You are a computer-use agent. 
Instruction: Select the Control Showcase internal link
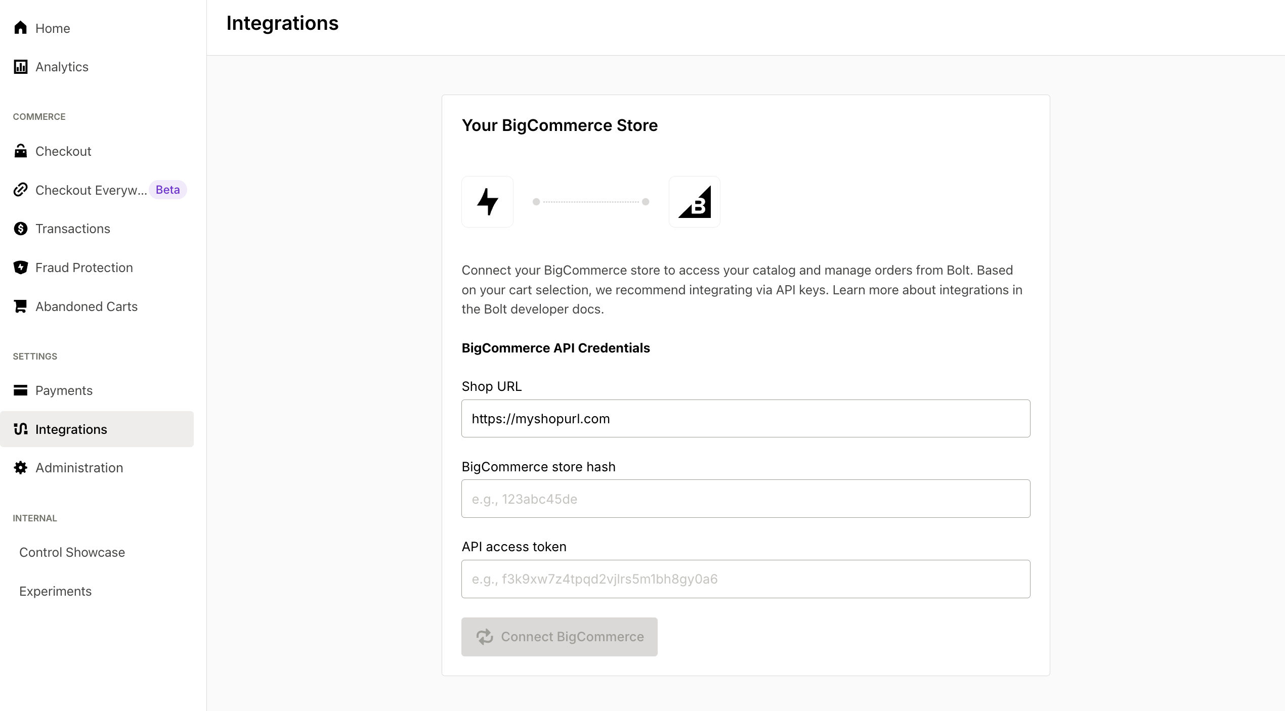pyautogui.click(x=73, y=553)
